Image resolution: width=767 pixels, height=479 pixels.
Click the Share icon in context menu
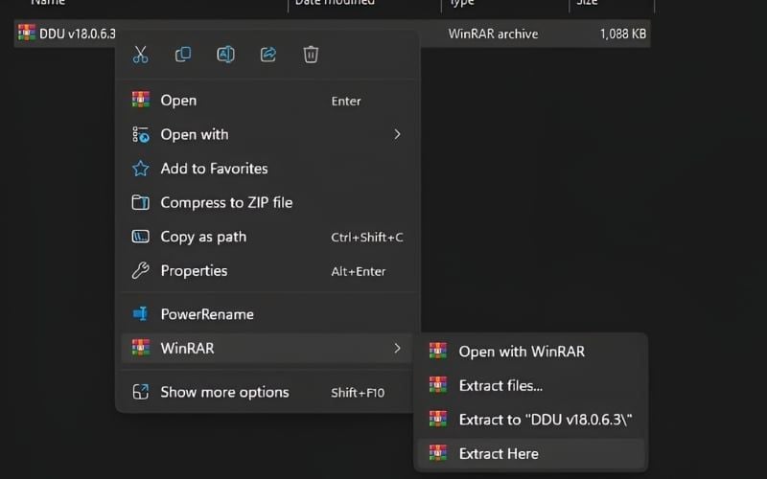[268, 55]
